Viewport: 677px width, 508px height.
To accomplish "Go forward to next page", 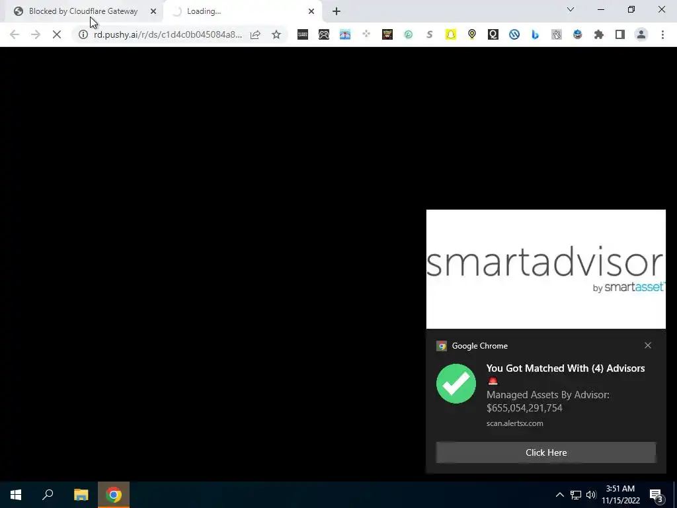I will tap(36, 34).
